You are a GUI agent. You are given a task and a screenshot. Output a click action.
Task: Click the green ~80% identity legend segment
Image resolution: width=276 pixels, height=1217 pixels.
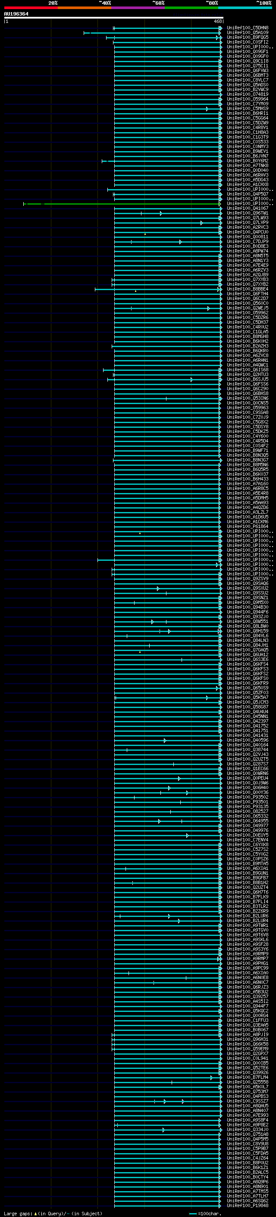coord(191,8)
